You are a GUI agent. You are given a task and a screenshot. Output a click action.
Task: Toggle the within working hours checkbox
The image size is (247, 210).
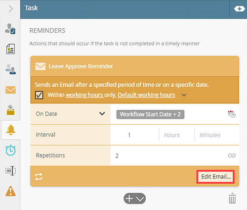[x=39, y=95]
